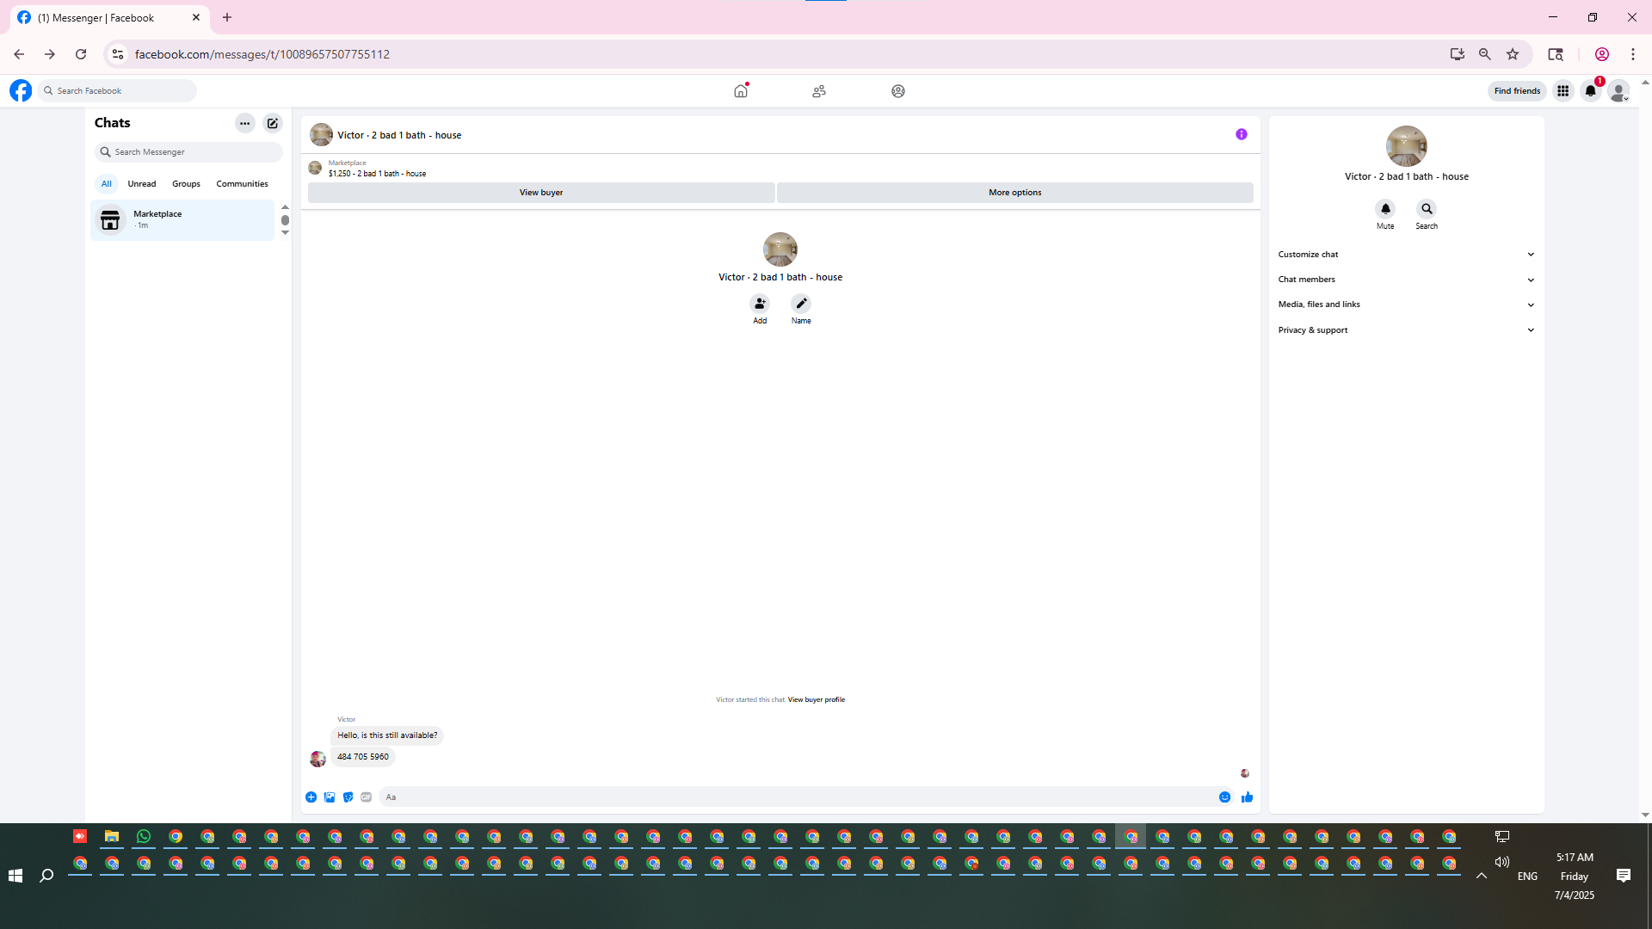The width and height of the screenshot is (1652, 929).
Task: Click attach photo icon in composer
Action: (x=330, y=797)
